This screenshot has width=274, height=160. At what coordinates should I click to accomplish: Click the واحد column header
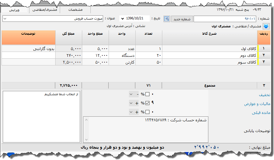(122, 37)
